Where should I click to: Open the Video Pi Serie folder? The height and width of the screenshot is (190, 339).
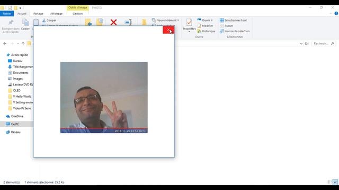coord(20,108)
